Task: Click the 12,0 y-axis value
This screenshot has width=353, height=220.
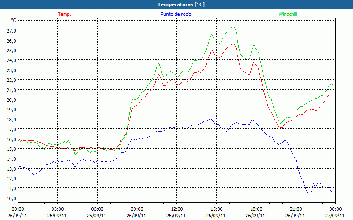Action: point(11,179)
